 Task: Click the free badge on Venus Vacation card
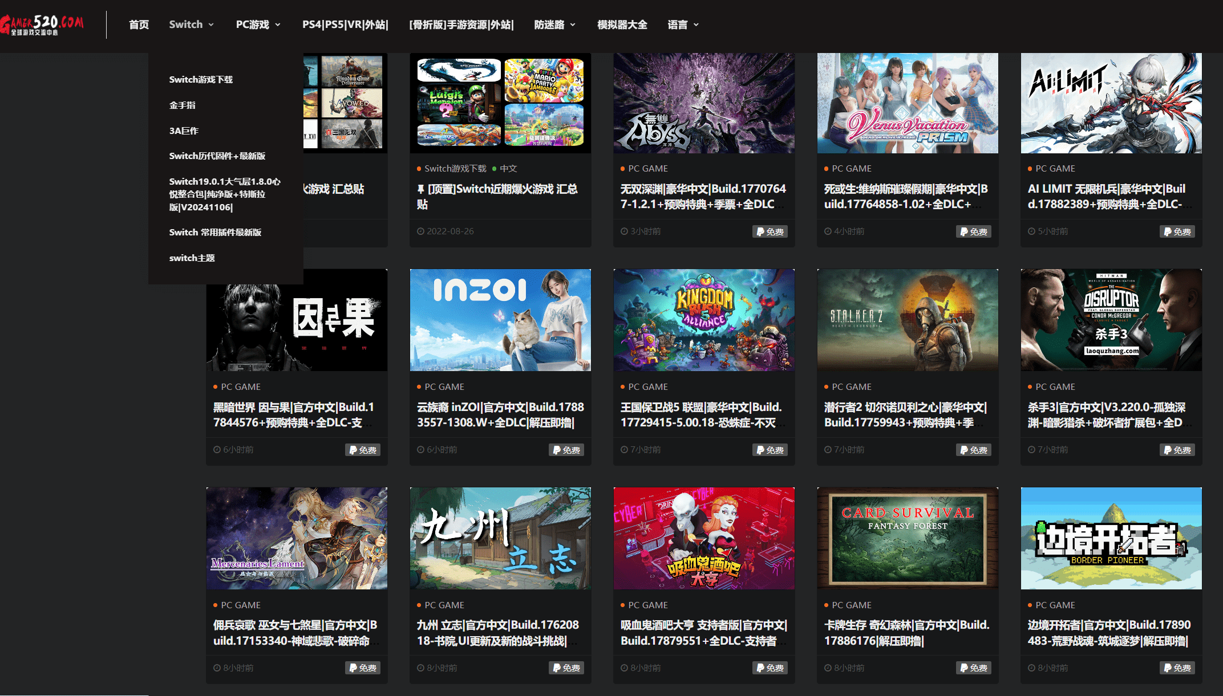pyautogui.click(x=973, y=231)
